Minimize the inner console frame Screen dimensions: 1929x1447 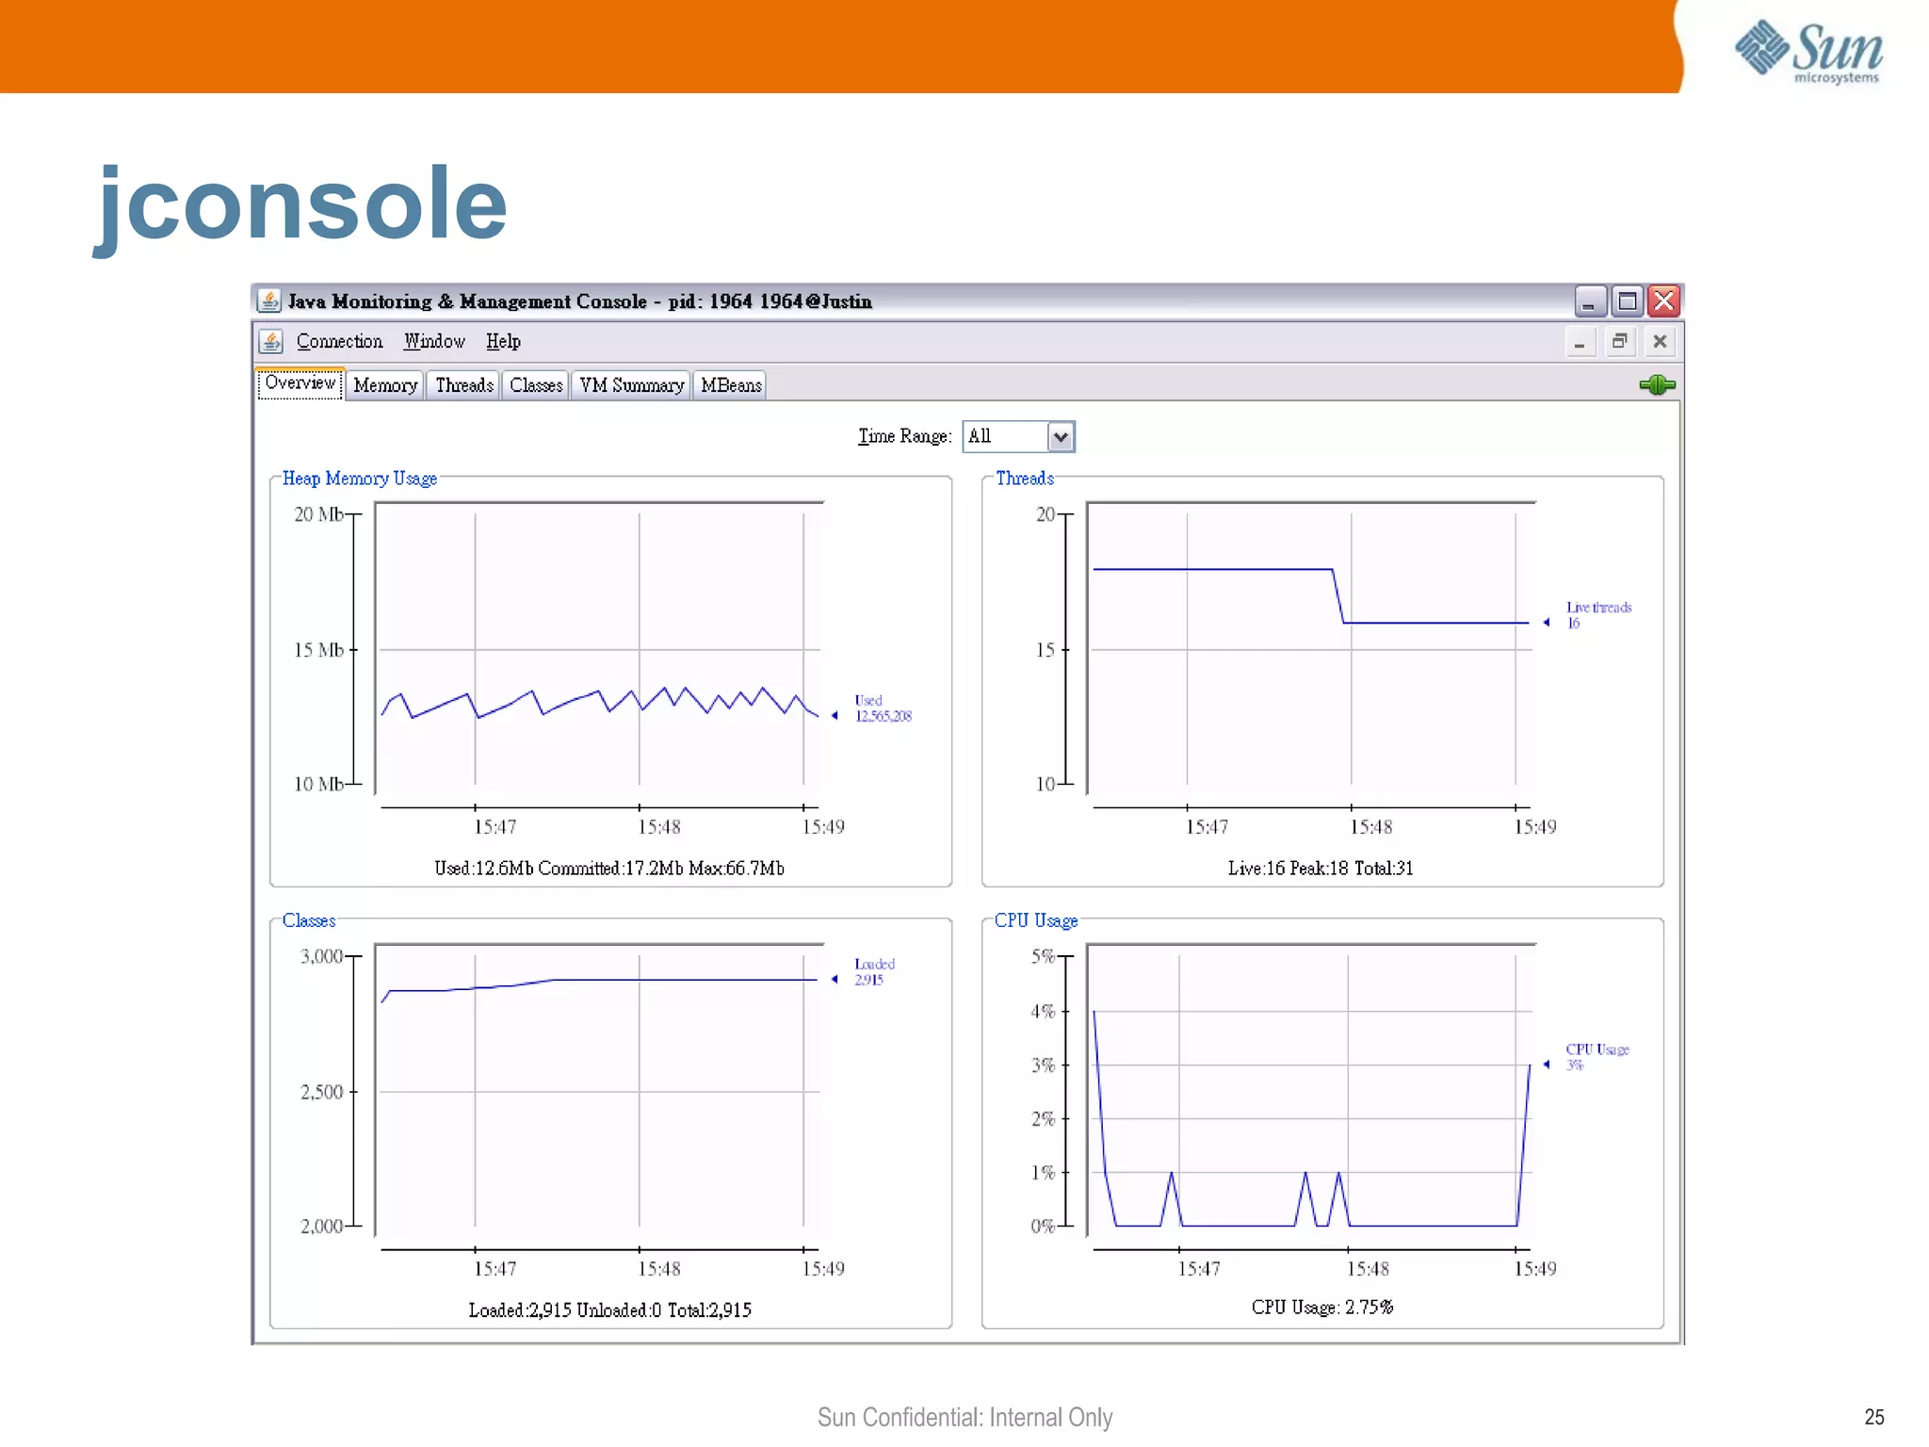point(1580,342)
